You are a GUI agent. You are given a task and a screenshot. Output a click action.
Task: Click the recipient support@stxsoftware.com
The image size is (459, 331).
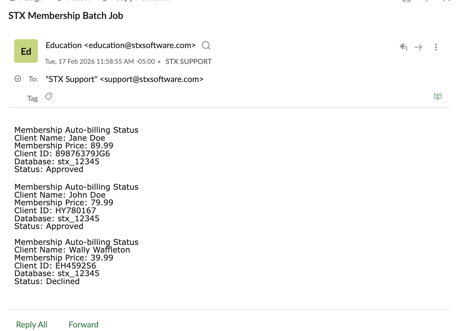[152, 79]
